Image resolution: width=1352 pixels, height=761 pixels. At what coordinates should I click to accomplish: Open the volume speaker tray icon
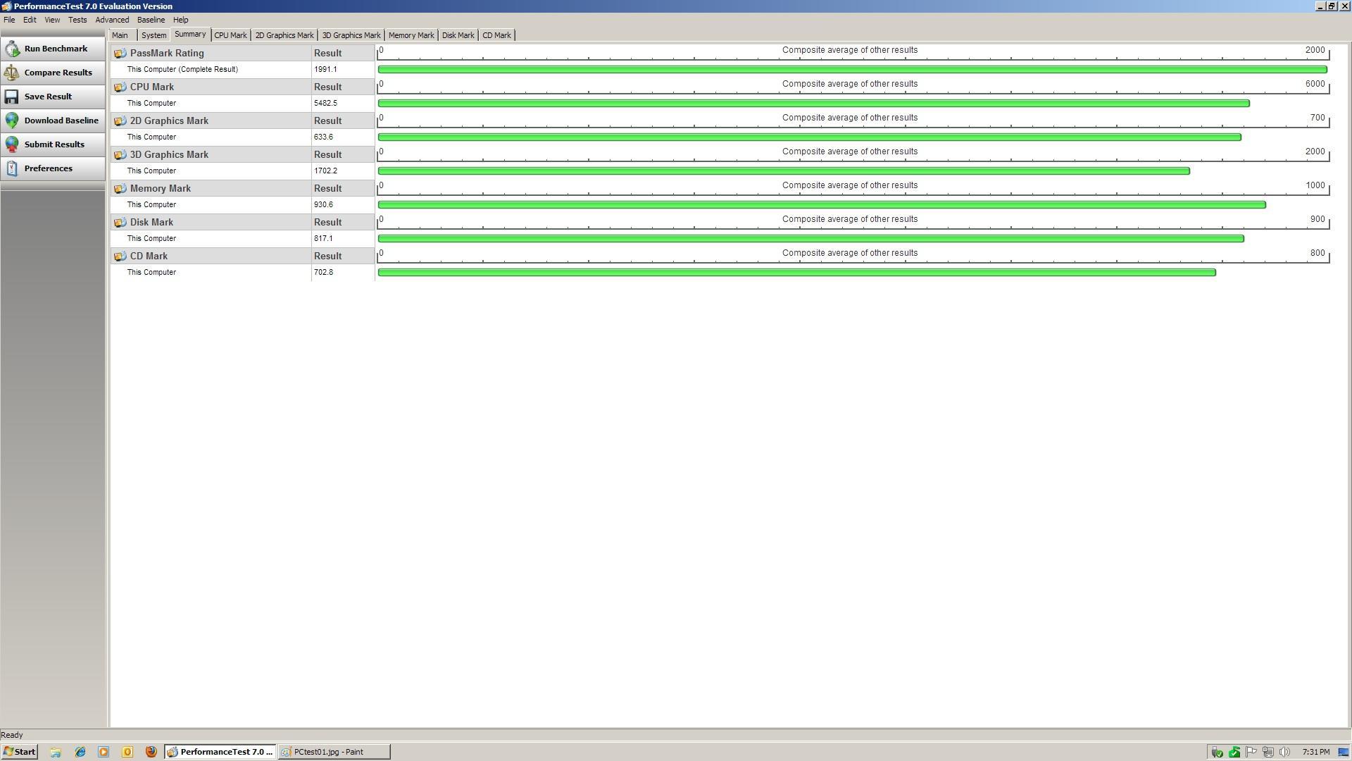[1285, 753]
